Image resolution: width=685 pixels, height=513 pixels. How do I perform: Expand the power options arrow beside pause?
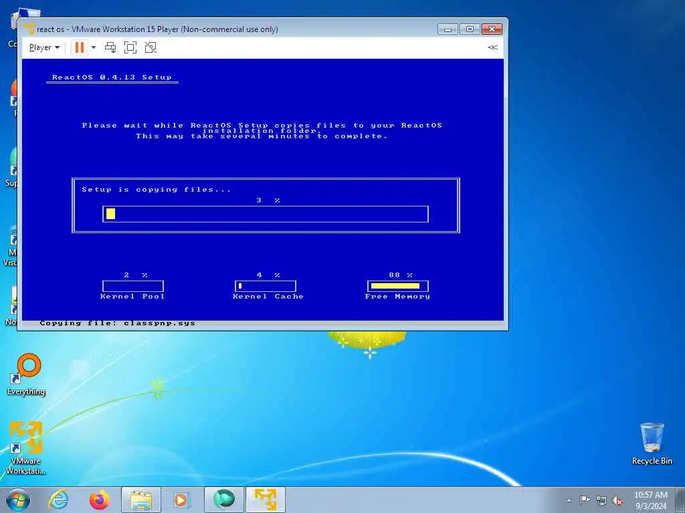pyautogui.click(x=94, y=47)
